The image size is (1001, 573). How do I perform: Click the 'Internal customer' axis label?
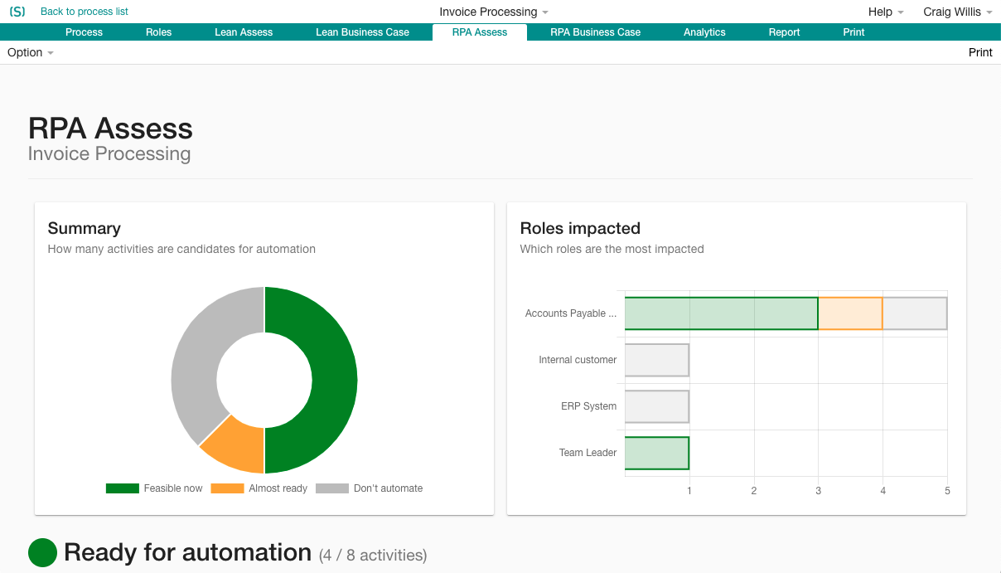point(578,360)
